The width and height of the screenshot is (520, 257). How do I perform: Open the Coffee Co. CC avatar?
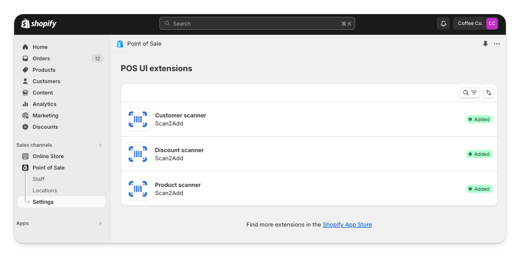click(492, 23)
